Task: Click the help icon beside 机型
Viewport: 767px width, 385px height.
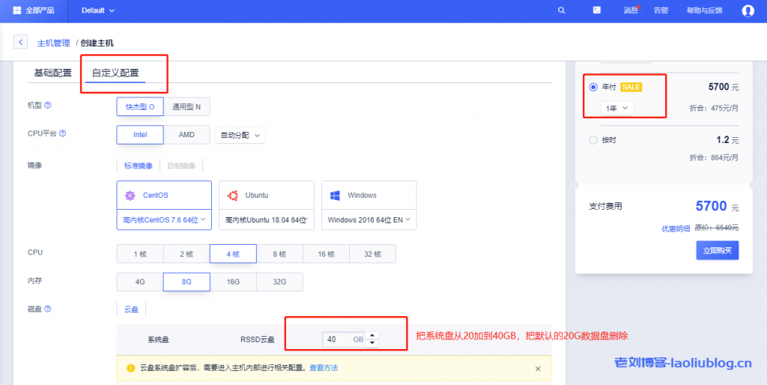Action: 48,106
